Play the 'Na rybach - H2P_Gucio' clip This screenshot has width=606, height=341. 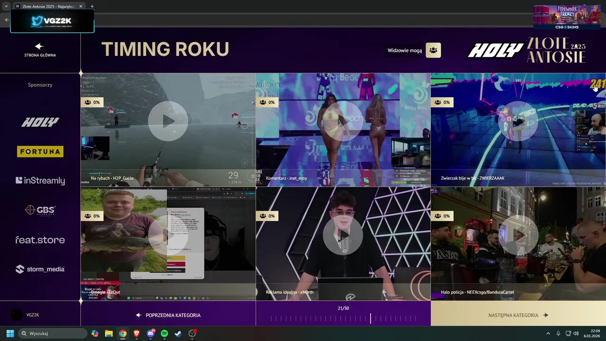point(168,121)
